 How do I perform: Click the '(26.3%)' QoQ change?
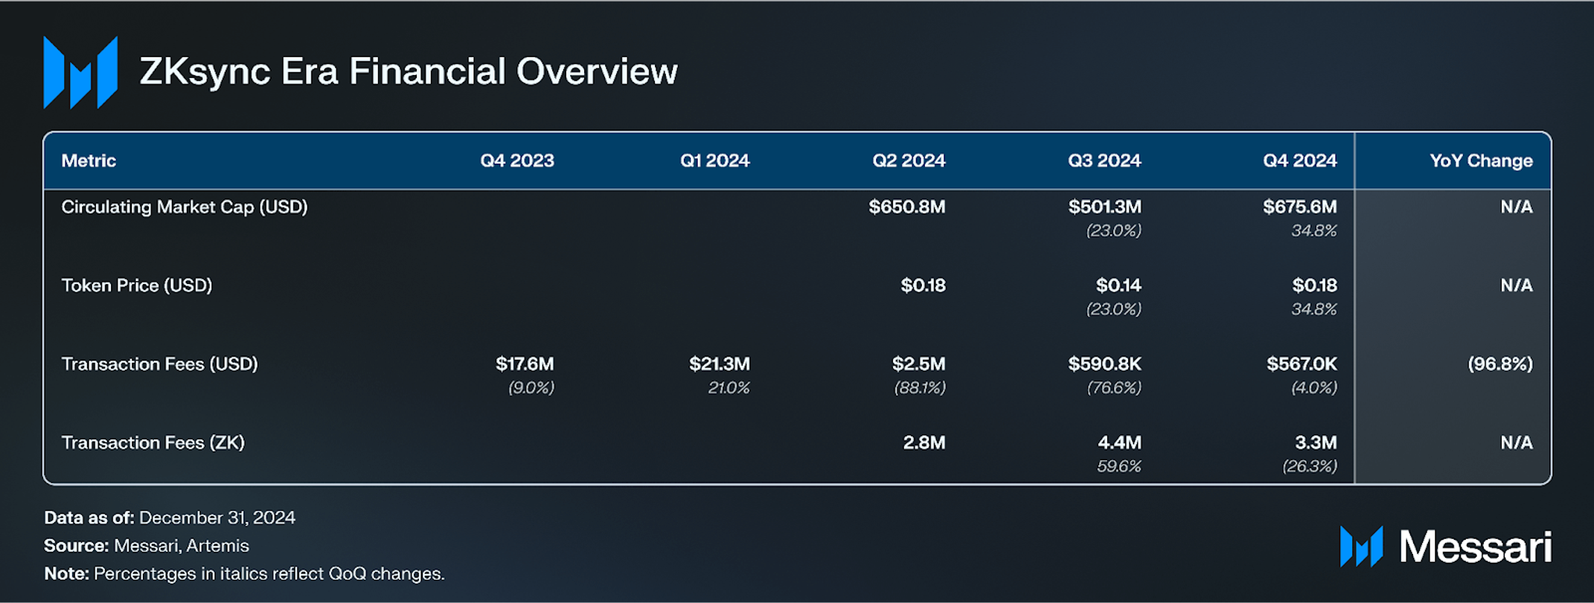pos(1310,467)
